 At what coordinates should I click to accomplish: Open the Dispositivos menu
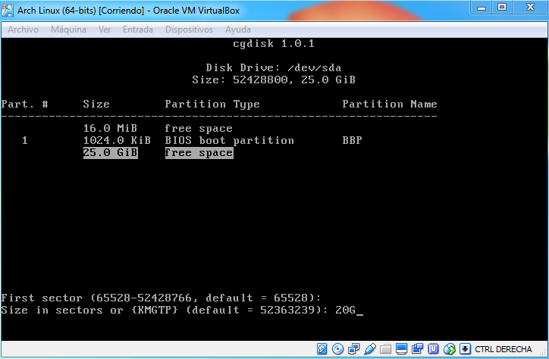189,30
